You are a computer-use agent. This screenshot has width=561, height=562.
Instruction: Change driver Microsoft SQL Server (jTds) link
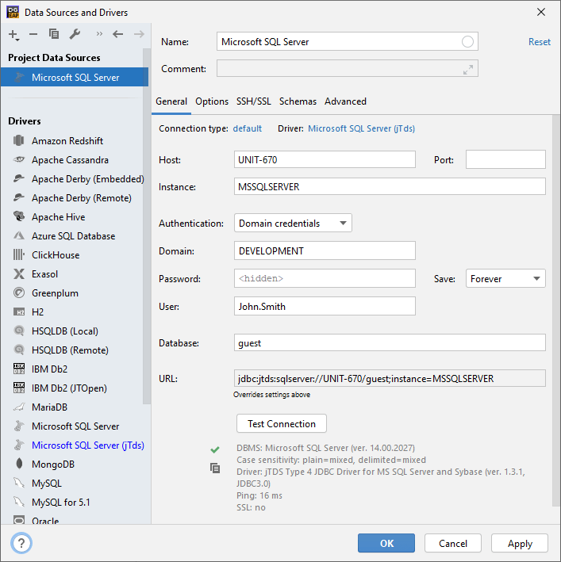pos(361,128)
